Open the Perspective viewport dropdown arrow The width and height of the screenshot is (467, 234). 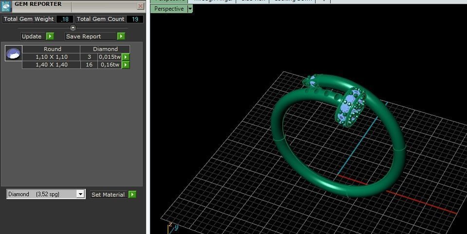[190, 9]
